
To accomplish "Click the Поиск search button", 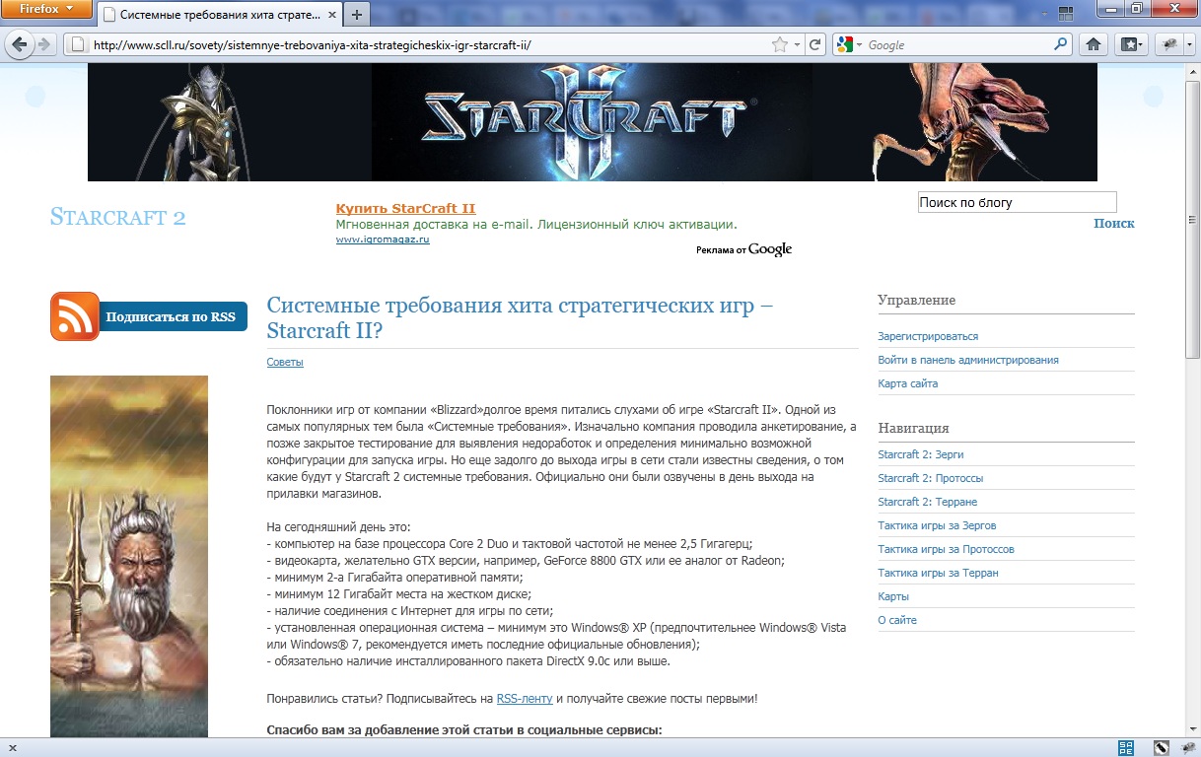I will [x=1113, y=224].
